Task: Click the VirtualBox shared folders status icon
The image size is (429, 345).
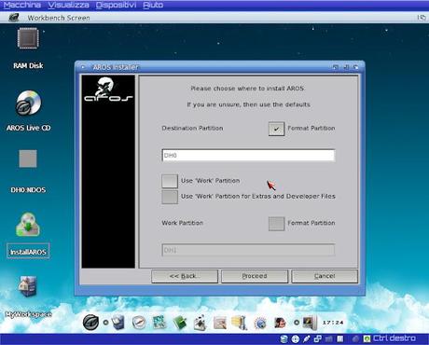Action: click(328, 338)
